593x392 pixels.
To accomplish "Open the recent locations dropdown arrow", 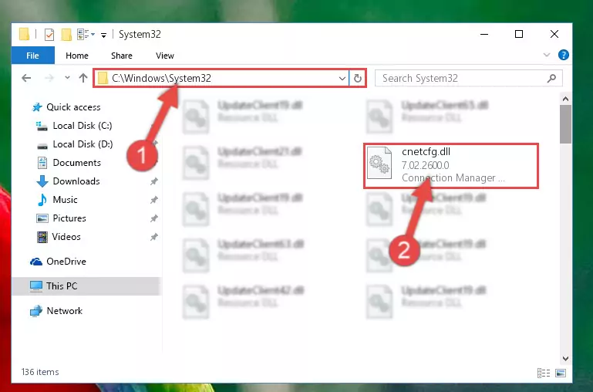I will tap(67, 78).
